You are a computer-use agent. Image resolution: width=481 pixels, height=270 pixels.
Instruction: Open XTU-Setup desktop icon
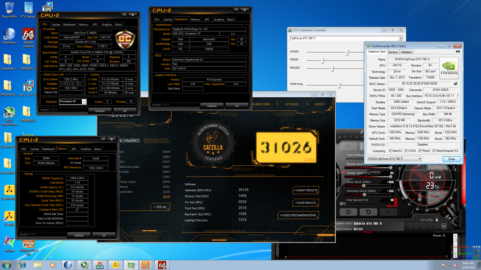point(28,10)
